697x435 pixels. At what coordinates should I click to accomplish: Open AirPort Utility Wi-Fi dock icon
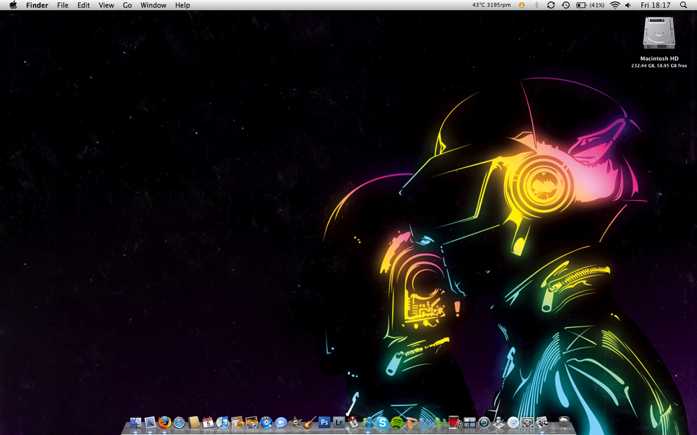pos(513,423)
